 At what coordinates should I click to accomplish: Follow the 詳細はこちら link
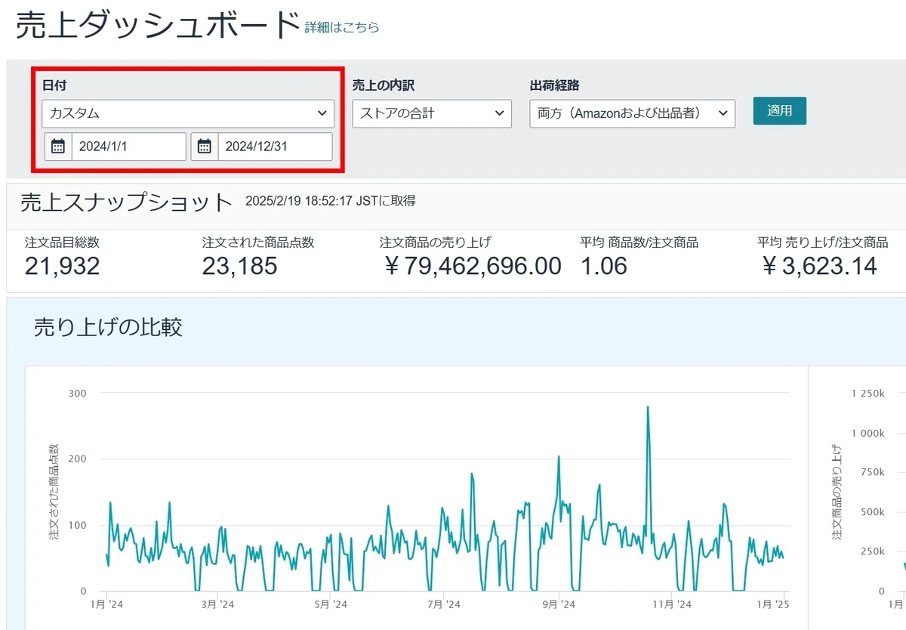[342, 27]
